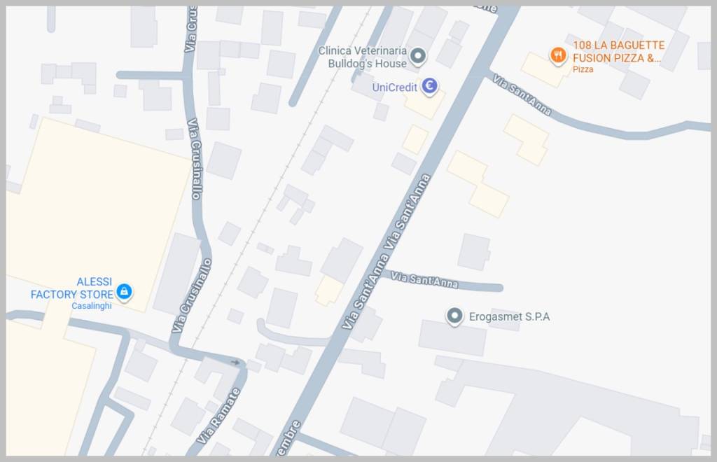Select the highlighted building under UniCredit marker

click(423, 102)
